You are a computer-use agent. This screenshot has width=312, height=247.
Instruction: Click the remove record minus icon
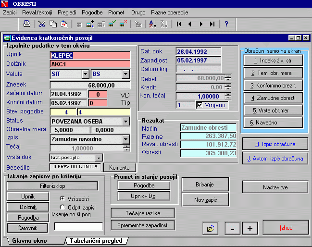pyautogui.click(x=101, y=25)
